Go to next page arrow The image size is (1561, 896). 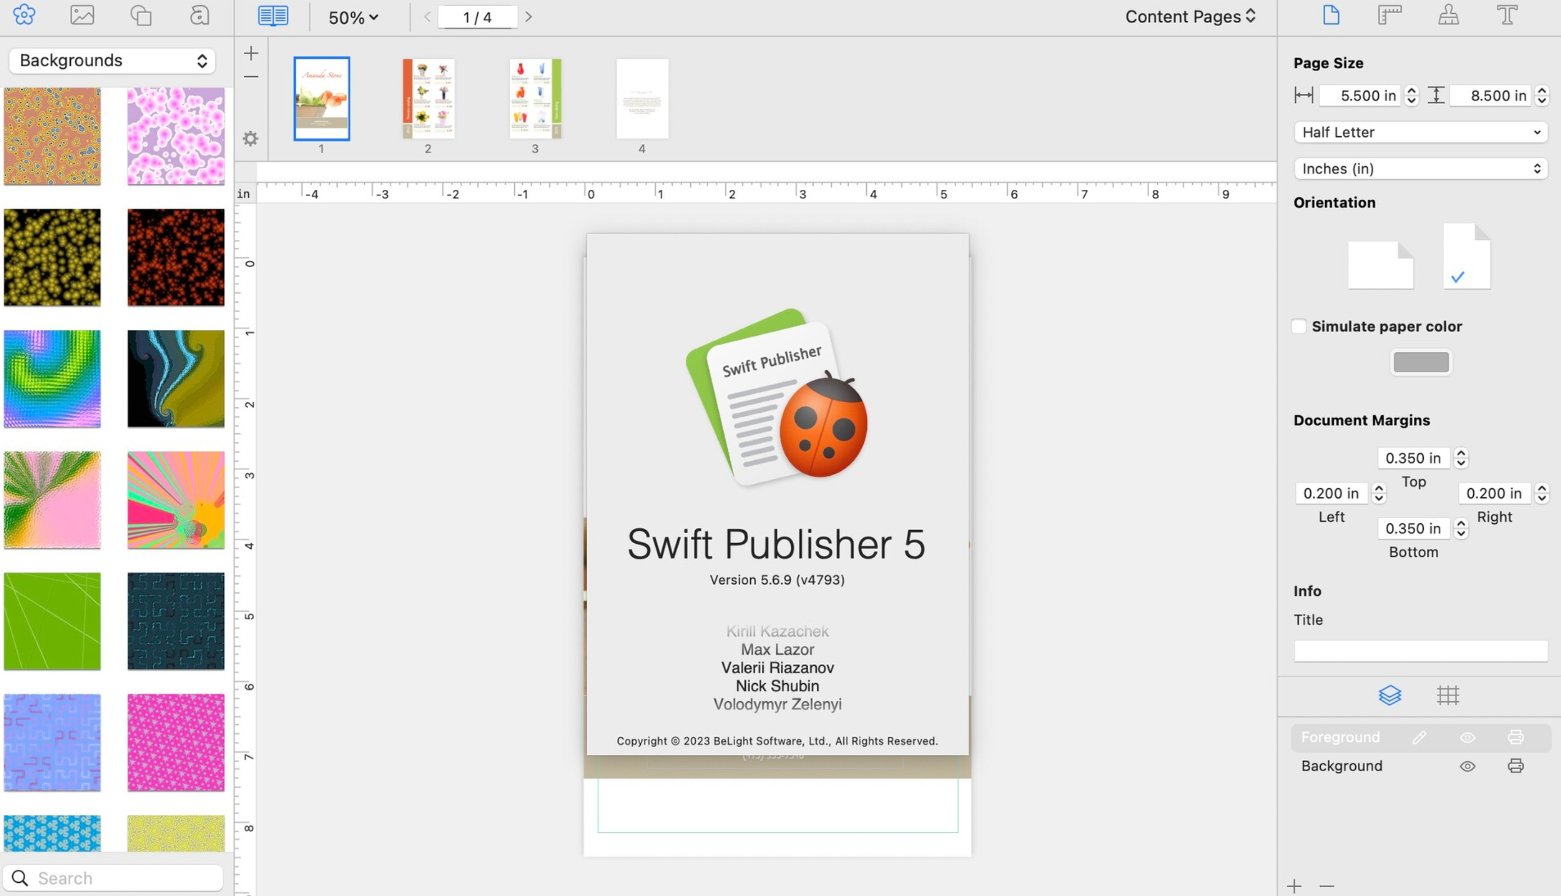tap(528, 16)
